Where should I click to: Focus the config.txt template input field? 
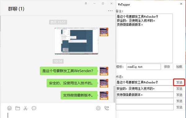[144, 67]
